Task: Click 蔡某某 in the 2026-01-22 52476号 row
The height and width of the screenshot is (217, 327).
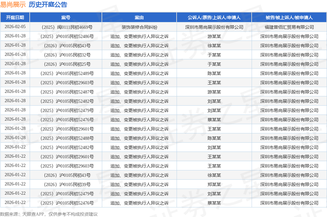Action: [214, 203]
